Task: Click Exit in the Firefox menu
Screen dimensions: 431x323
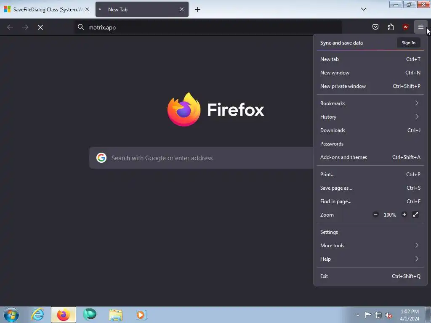Action: [370, 276]
